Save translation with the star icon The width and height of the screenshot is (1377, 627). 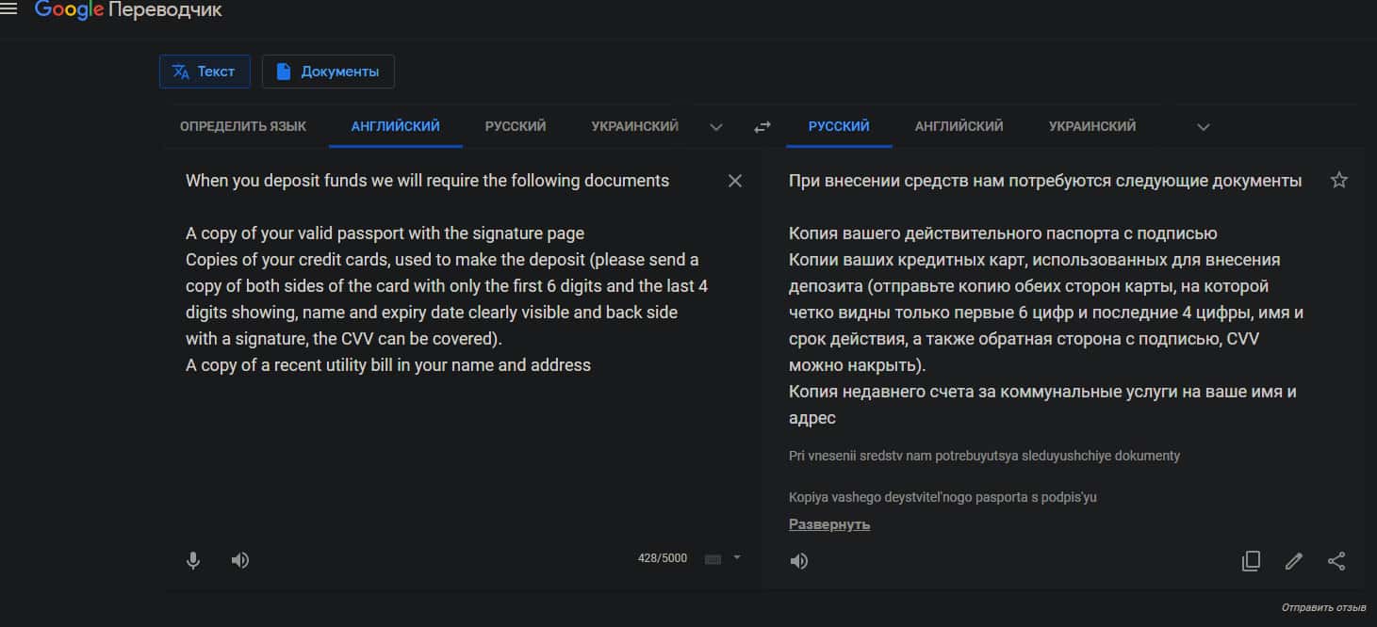click(1338, 180)
